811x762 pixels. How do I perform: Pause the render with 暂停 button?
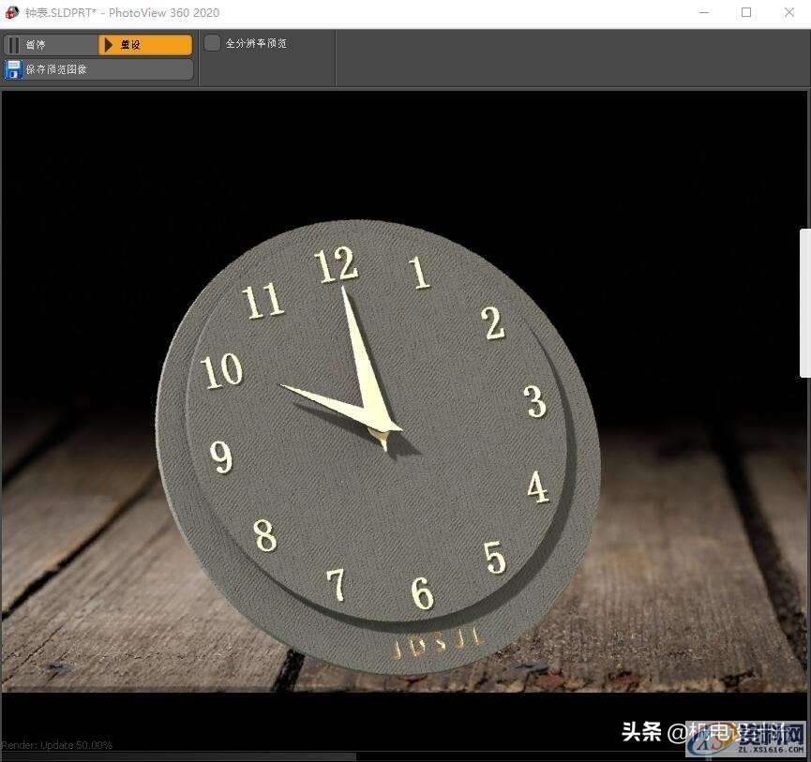coord(50,45)
